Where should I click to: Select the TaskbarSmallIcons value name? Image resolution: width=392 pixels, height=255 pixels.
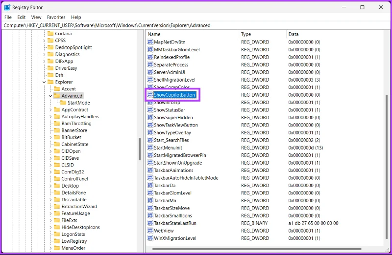(173, 215)
